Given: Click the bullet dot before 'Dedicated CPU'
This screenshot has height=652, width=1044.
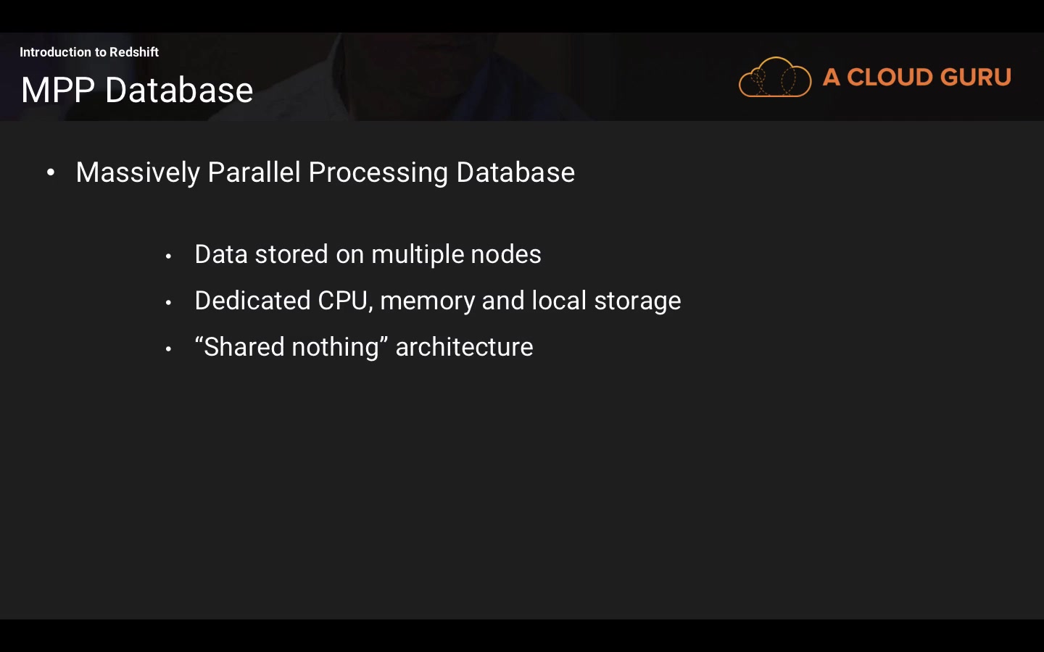Looking at the screenshot, I should (x=168, y=303).
